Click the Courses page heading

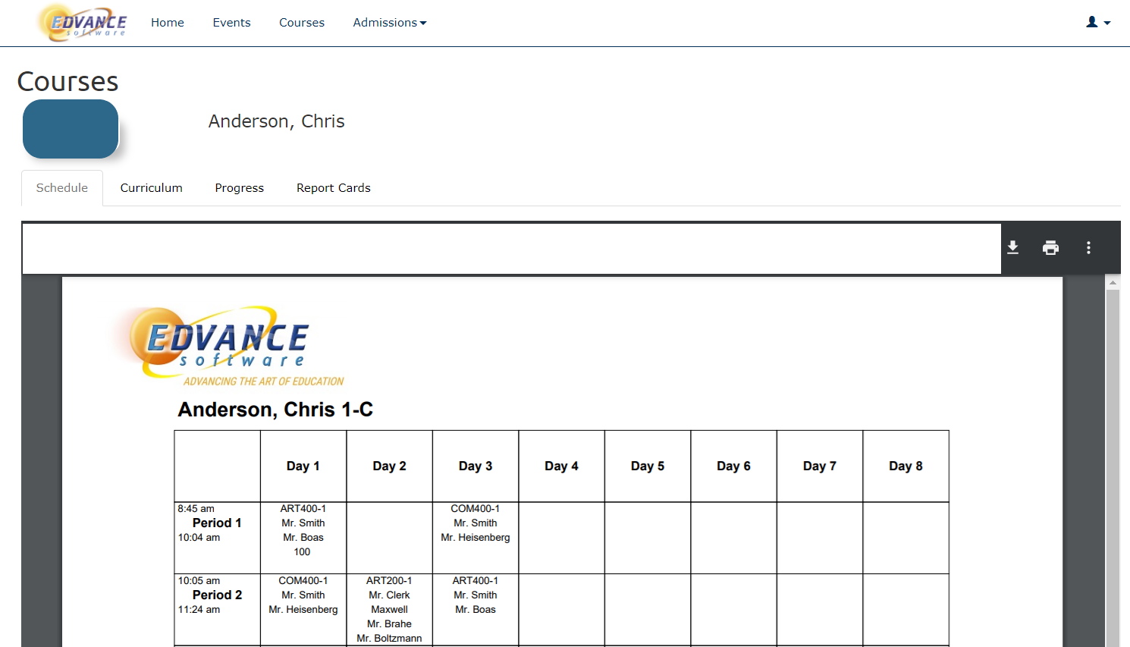pyautogui.click(x=68, y=82)
